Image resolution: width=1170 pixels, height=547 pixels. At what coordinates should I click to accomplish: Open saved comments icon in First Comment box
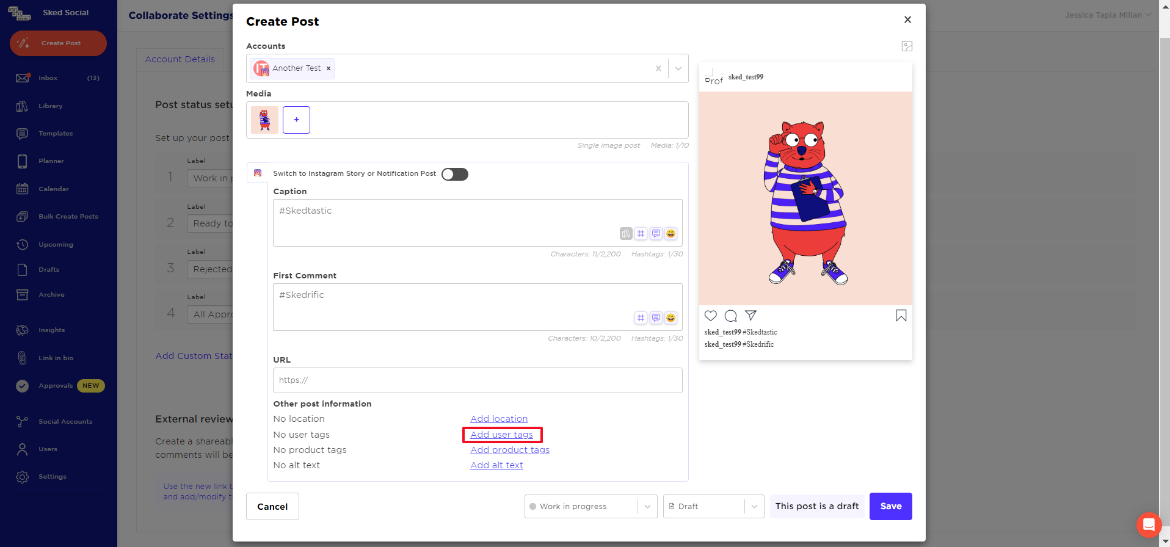click(656, 317)
